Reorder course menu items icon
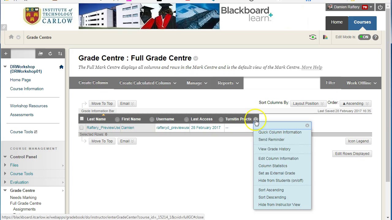The height and width of the screenshot is (220, 392). click(x=60, y=53)
